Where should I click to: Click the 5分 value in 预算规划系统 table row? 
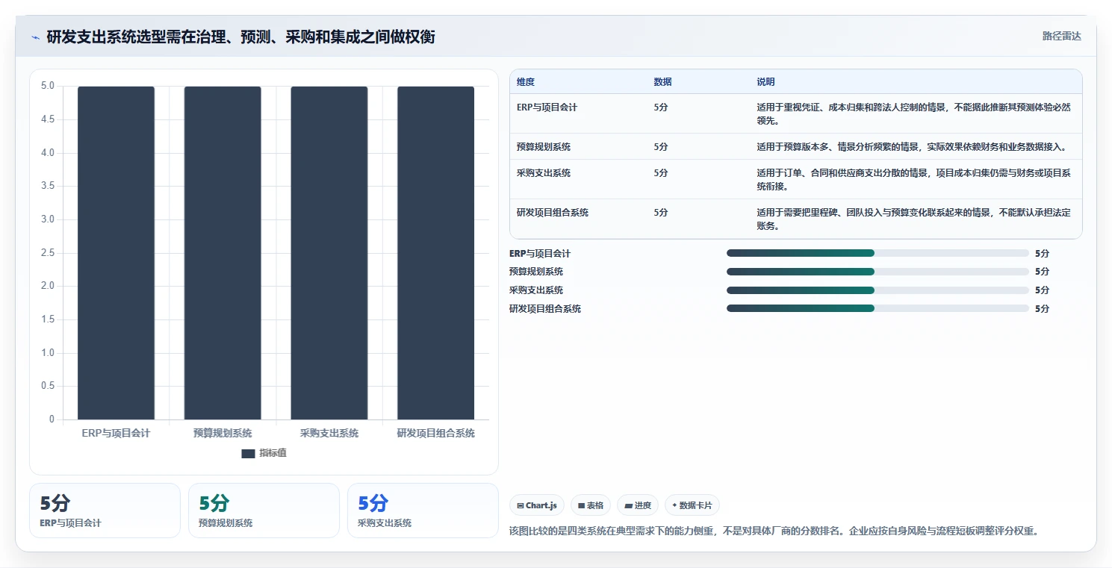[661, 147]
